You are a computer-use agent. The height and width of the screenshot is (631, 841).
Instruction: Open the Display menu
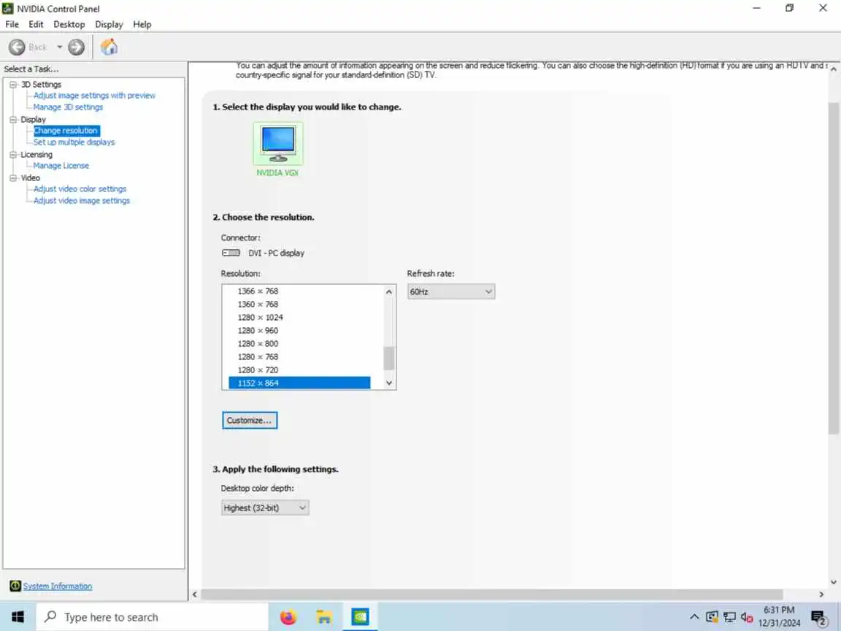[x=109, y=24]
